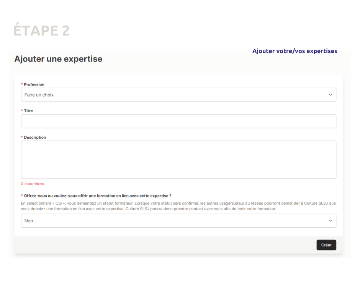Click the chevron arrow in the "Non" select
This screenshot has height=301, width=360.
pyautogui.click(x=330, y=221)
